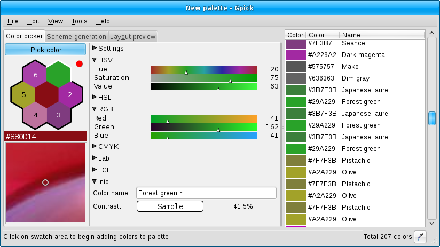The width and height of the screenshot is (440, 247).
Task: Click the Sample contrast button
Action: click(x=170, y=206)
